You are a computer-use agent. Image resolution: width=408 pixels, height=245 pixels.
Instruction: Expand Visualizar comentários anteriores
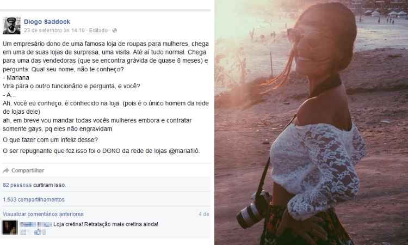click(43, 214)
